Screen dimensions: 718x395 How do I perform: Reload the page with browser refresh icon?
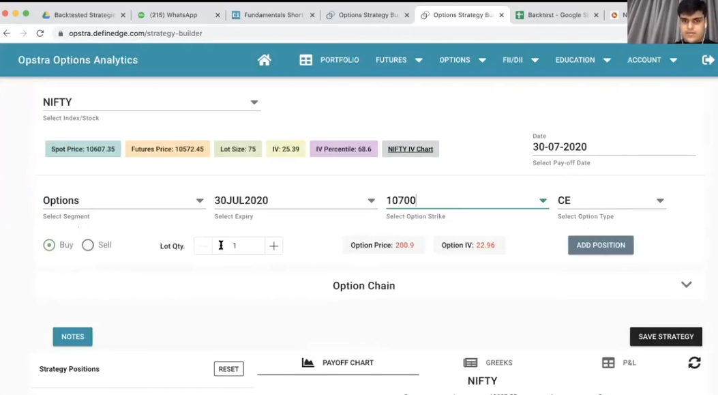[40, 33]
